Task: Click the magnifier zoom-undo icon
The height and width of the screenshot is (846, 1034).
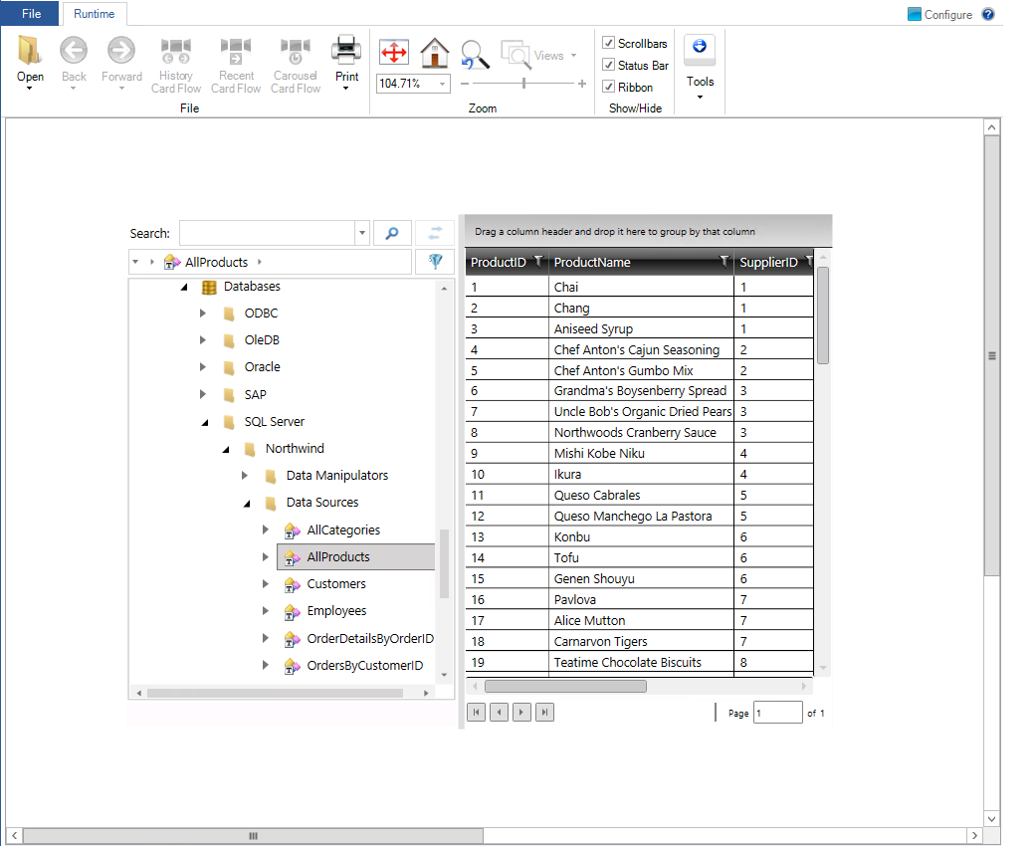Action: tap(475, 54)
